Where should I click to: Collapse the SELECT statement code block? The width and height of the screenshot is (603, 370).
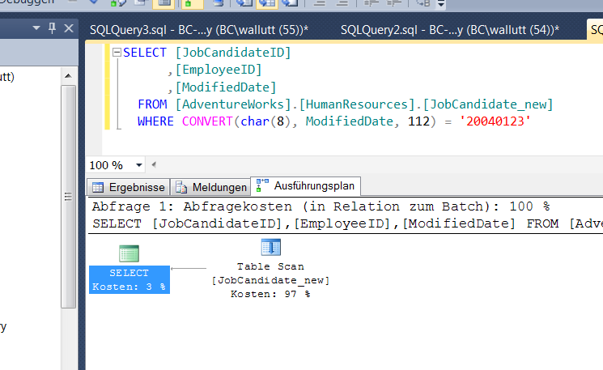[117, 52]
